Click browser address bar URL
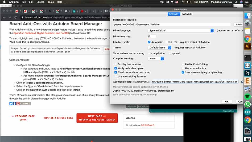Screen dimensions: 252x142 (68, 17)
